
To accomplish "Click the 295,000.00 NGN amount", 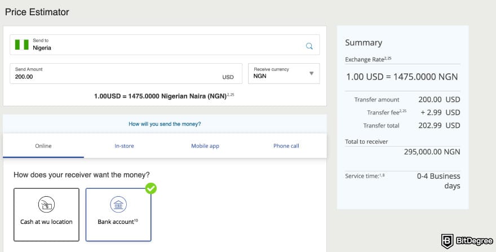I will (x=432, y=152).
